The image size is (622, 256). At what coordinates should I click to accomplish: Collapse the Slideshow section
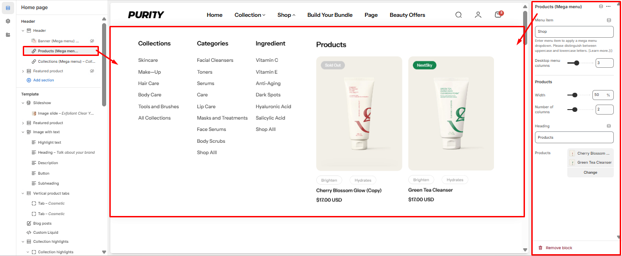tap(23, 103)
